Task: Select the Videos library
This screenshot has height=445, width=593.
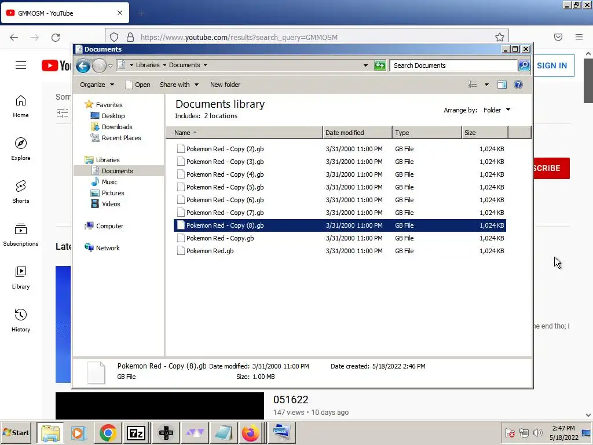Action: tap(111, 204)
